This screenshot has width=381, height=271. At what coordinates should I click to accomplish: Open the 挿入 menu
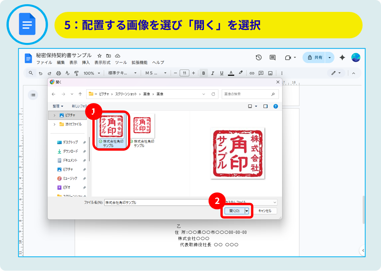pyautogui.click(x=86, y=62)
